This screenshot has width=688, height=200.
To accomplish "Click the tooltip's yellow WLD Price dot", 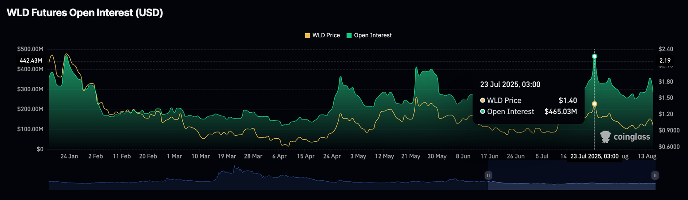I will 482,101.
